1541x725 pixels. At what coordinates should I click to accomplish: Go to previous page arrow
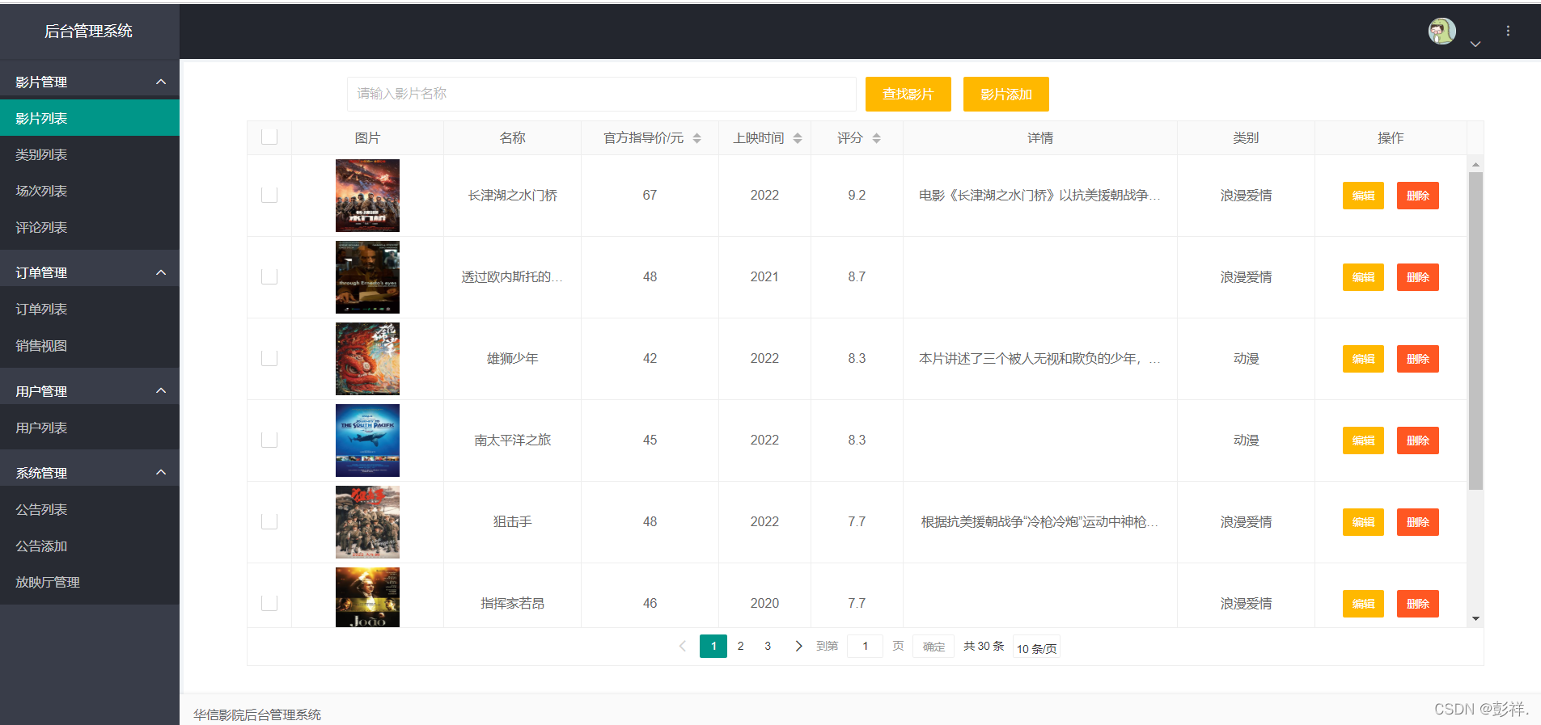683,646
